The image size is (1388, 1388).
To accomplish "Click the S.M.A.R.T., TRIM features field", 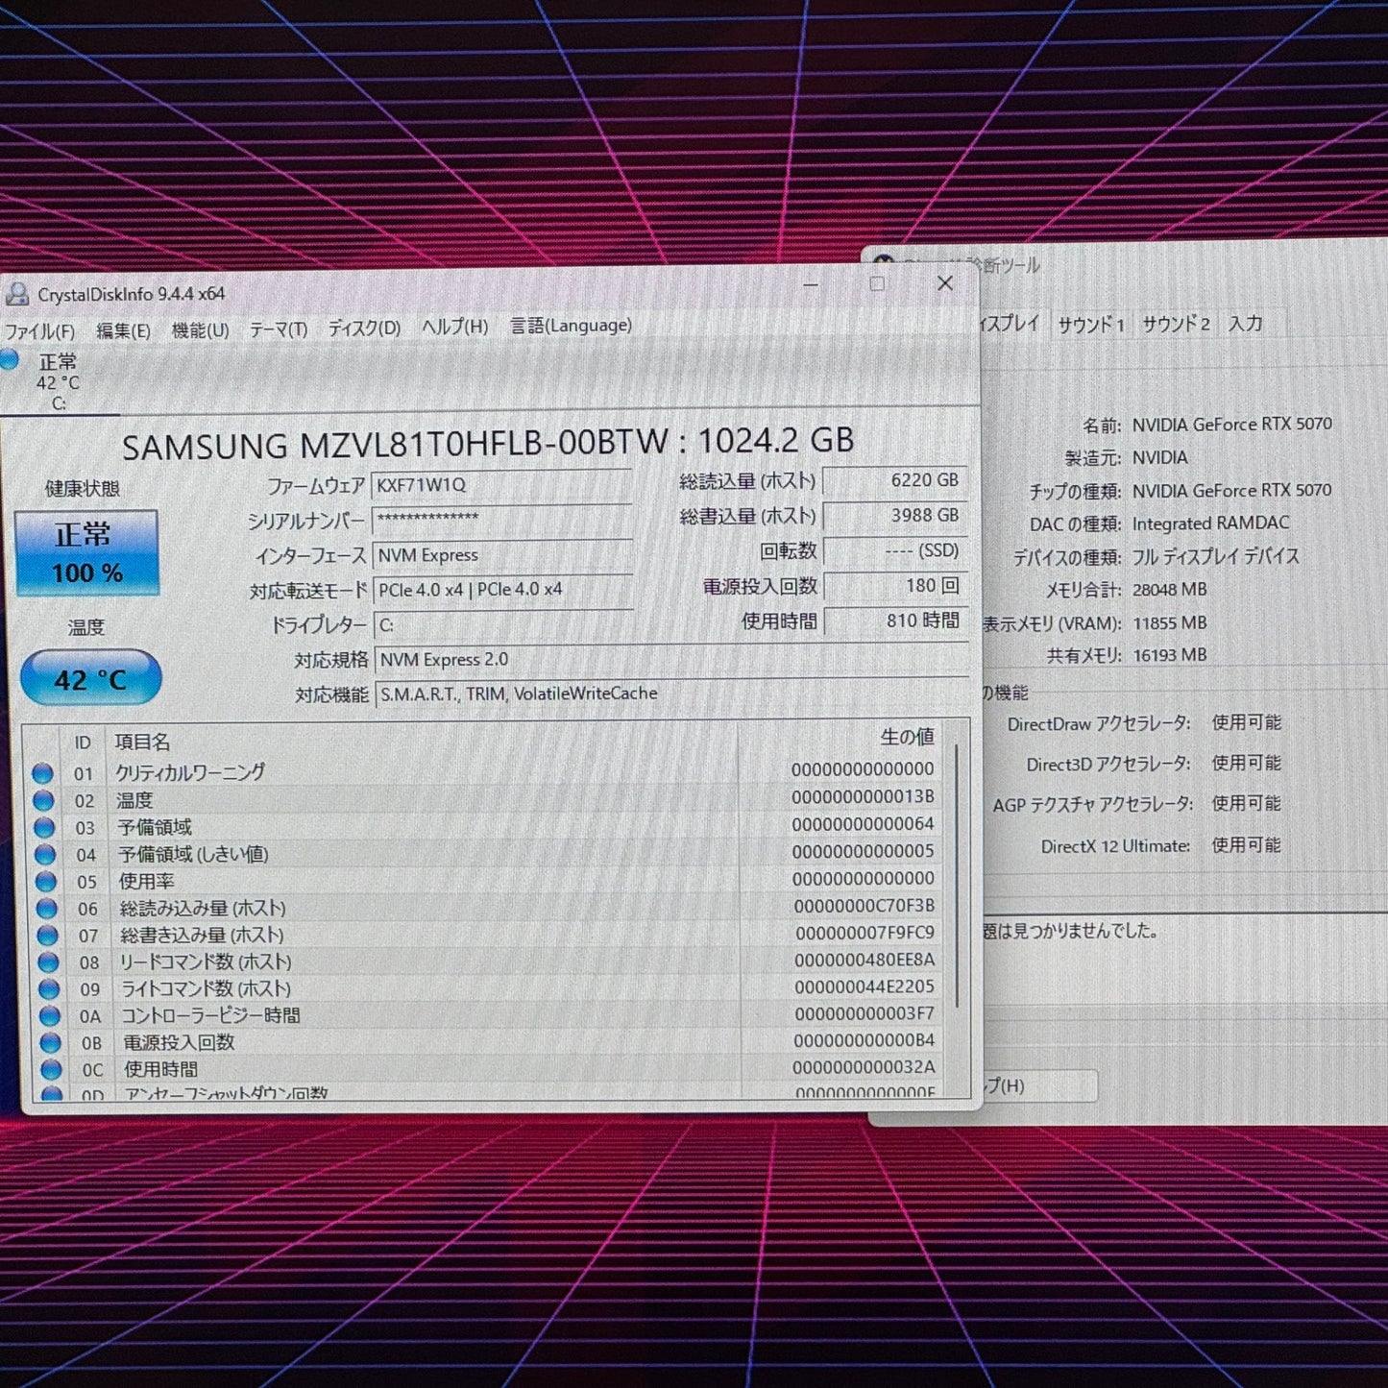I will (x=671, y=694).
